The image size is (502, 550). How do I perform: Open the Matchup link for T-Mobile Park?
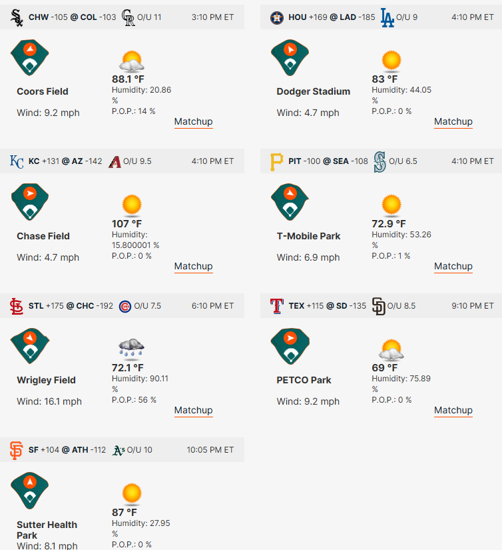(453, 266)
